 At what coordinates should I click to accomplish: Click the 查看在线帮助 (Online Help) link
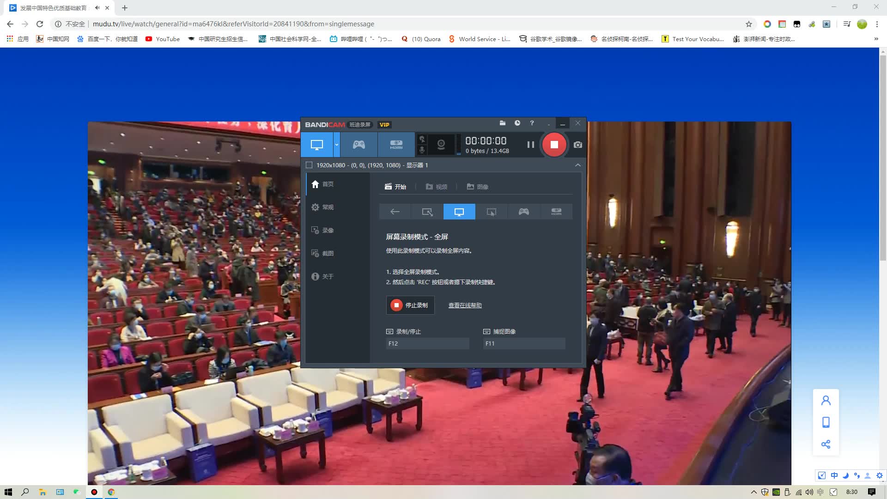pos(465,305)
